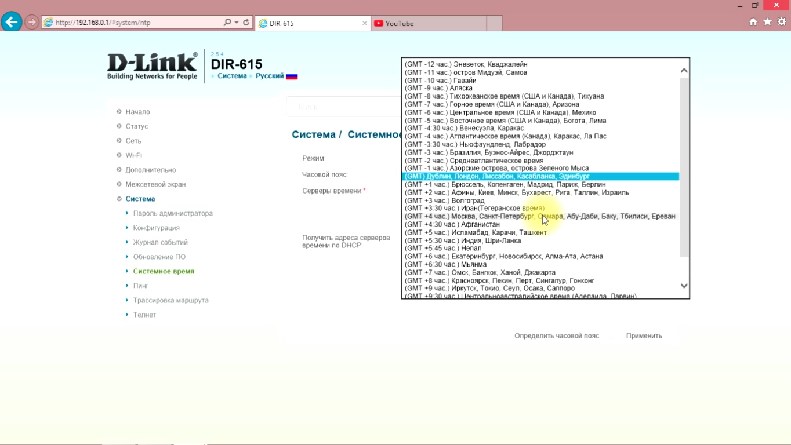This screenshot has height=445, width=791.
Task: Switch to the YouTube tab
Action: click(x=428, y=23)
